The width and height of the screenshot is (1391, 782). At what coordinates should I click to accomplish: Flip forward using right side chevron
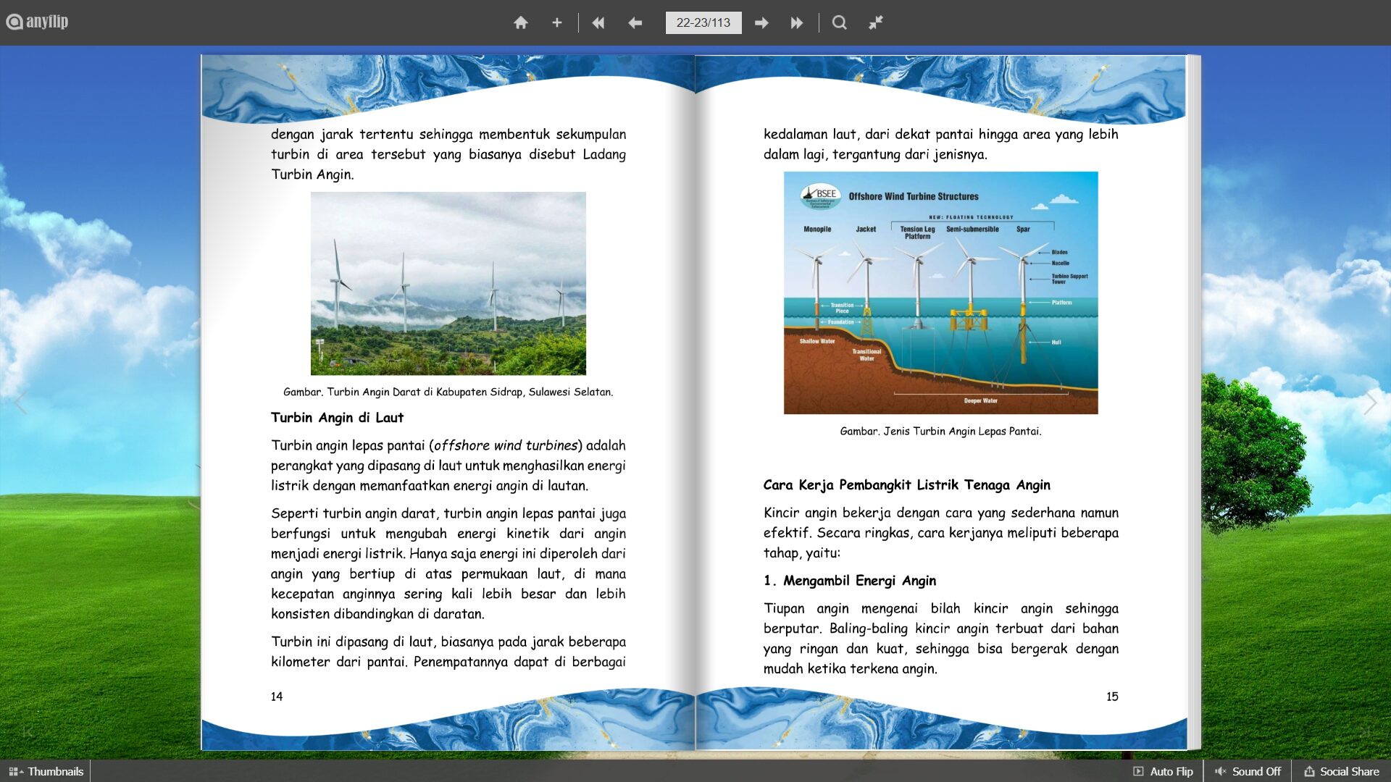[1369, 403]
